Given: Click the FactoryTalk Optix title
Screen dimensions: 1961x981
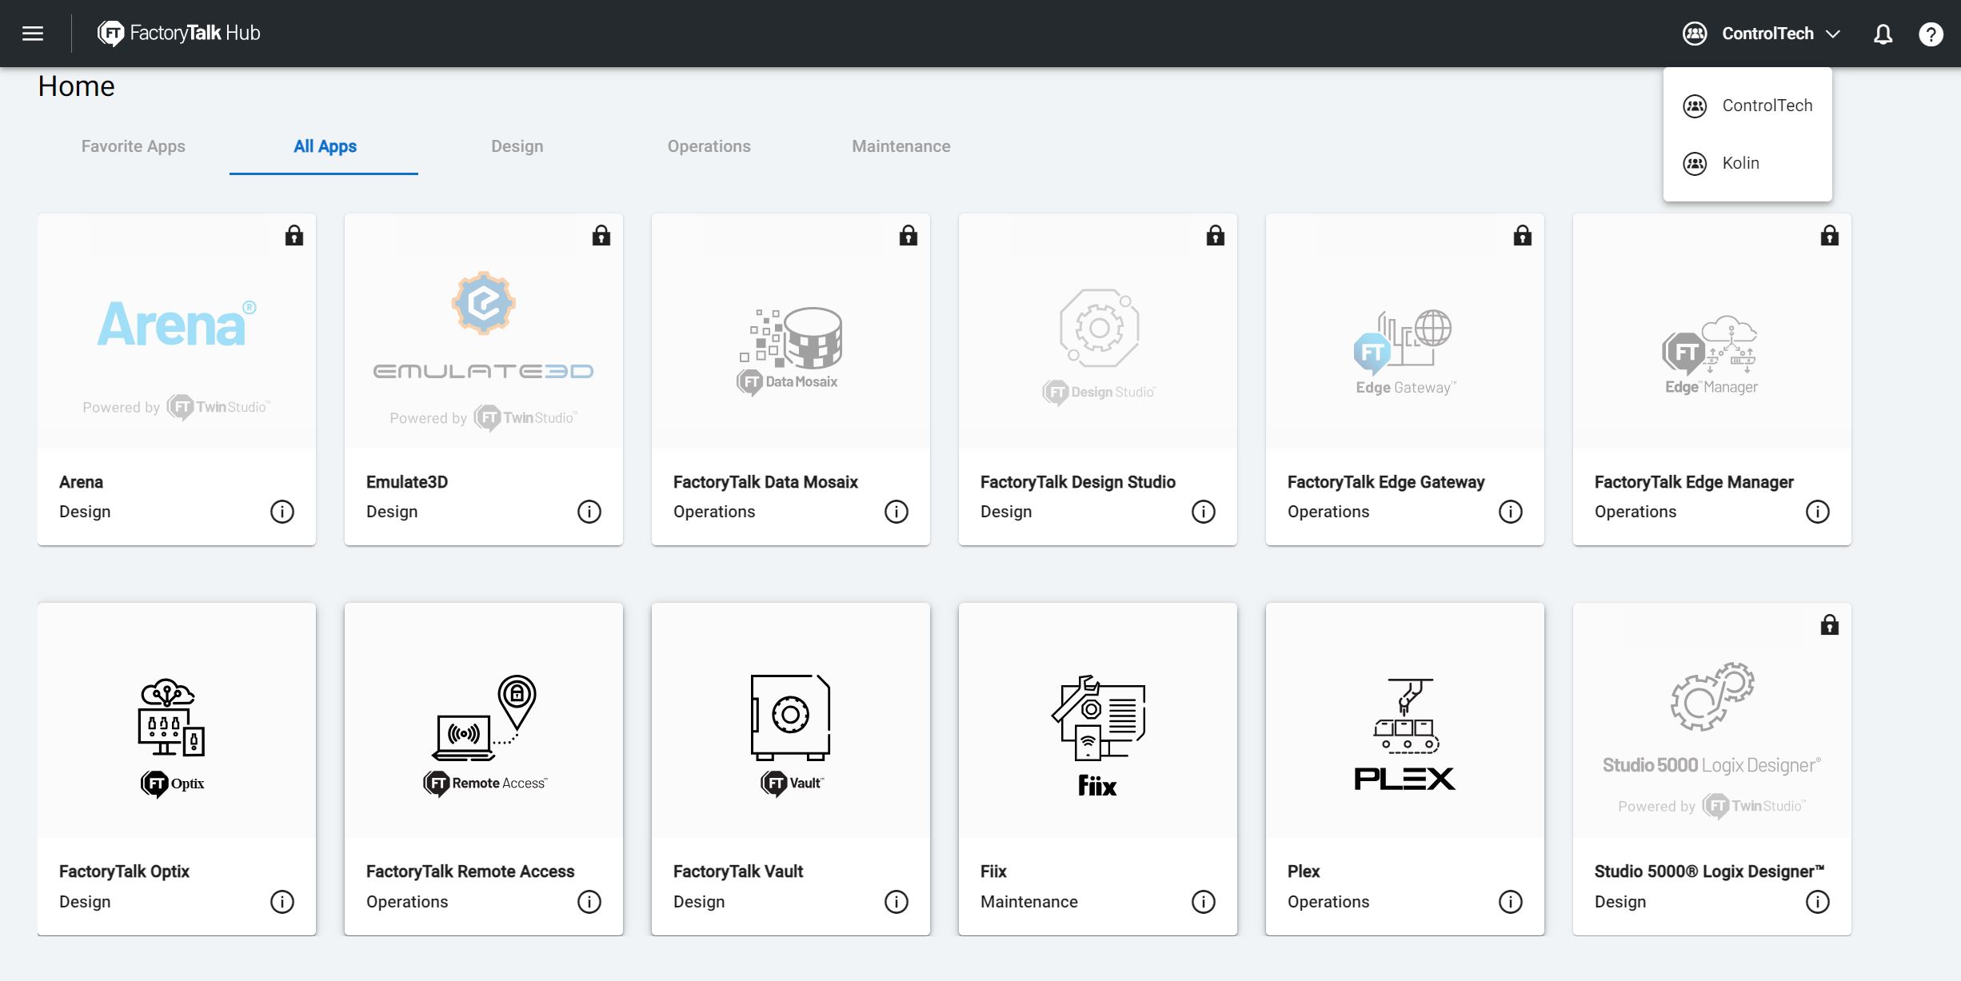Looking at the screenshot, I should pos(124,871).
